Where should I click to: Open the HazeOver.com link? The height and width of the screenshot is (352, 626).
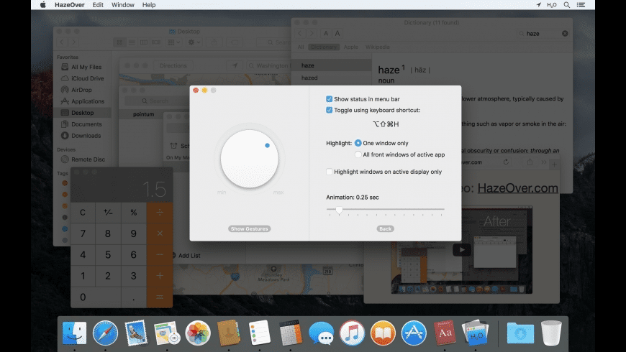tap(518, 187)
